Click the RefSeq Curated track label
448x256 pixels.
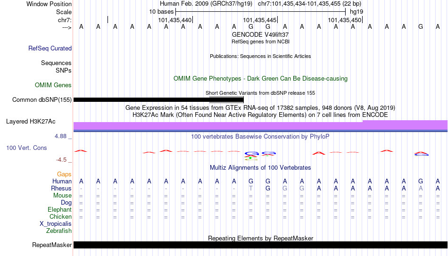click(50, 48)
